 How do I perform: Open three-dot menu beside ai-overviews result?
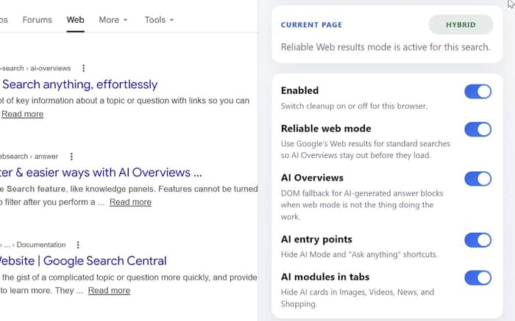pyautogui.click(x=83, y=68)
